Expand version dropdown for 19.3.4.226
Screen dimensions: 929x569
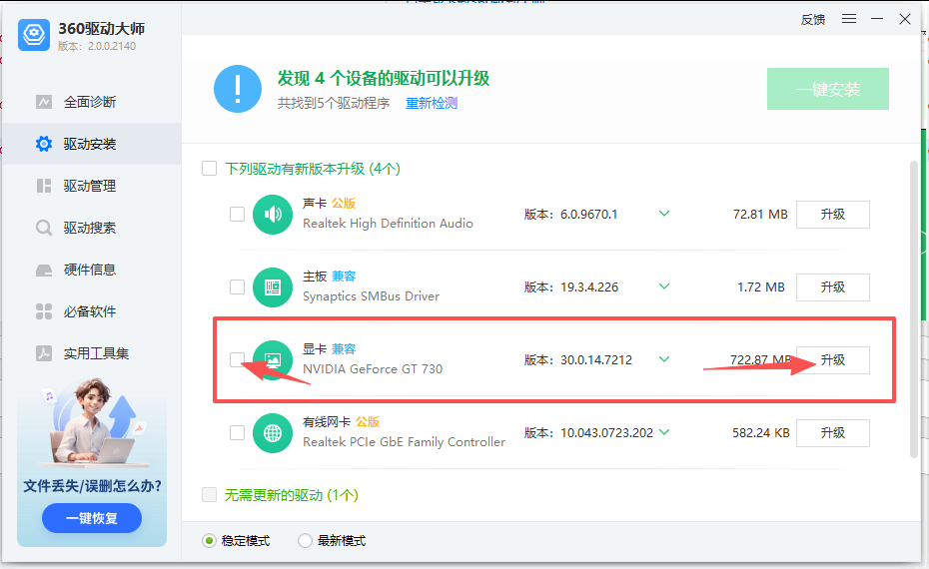[664, 286]
